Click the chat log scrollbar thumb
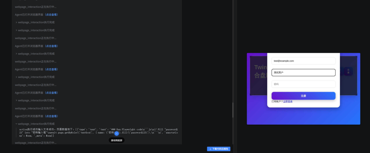Screen dimensions: 370x153 (233, 110)
